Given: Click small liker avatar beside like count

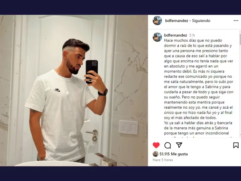Looking at the screenshot, I should pyautogui.click(x=155, y=154).
